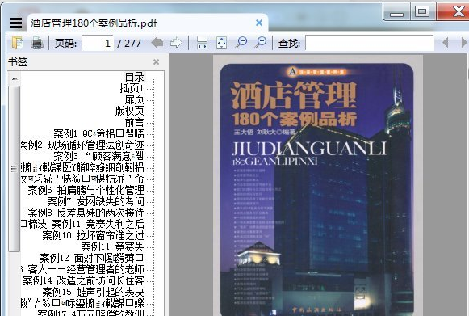Open bookmark 案例8 反差悬殊的两次接待

point(86,213)
